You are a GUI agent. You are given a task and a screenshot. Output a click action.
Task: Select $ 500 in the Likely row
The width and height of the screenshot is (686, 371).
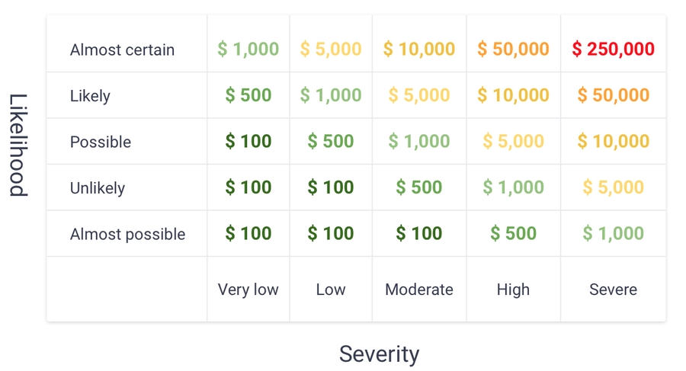[x=248, y=95]
